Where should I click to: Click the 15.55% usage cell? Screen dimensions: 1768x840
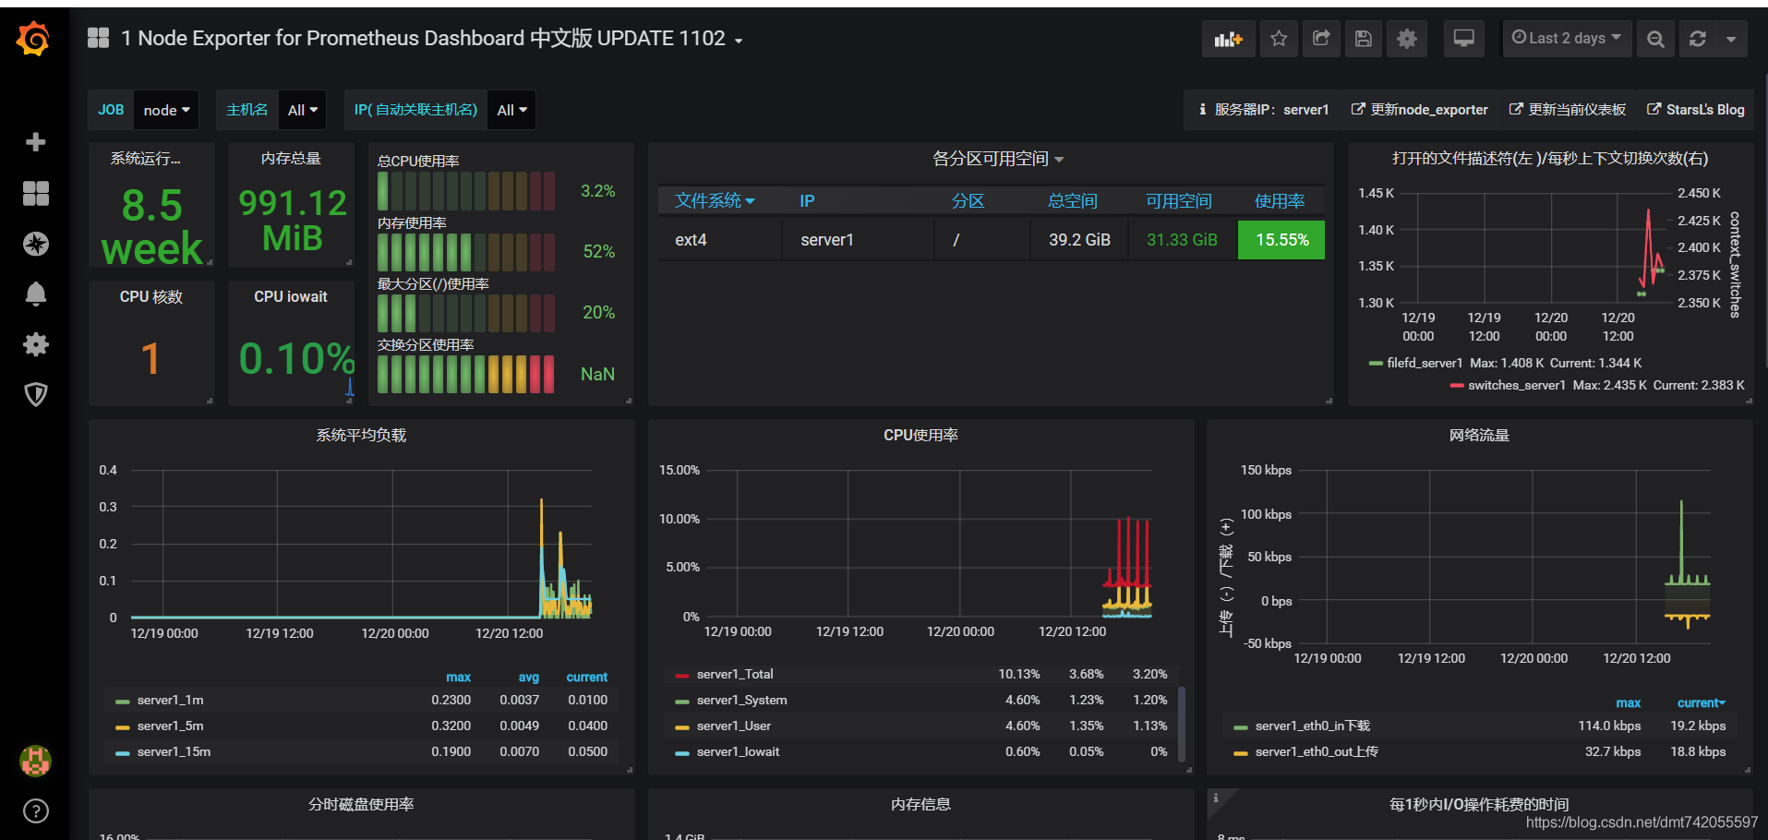[1281, 240]
